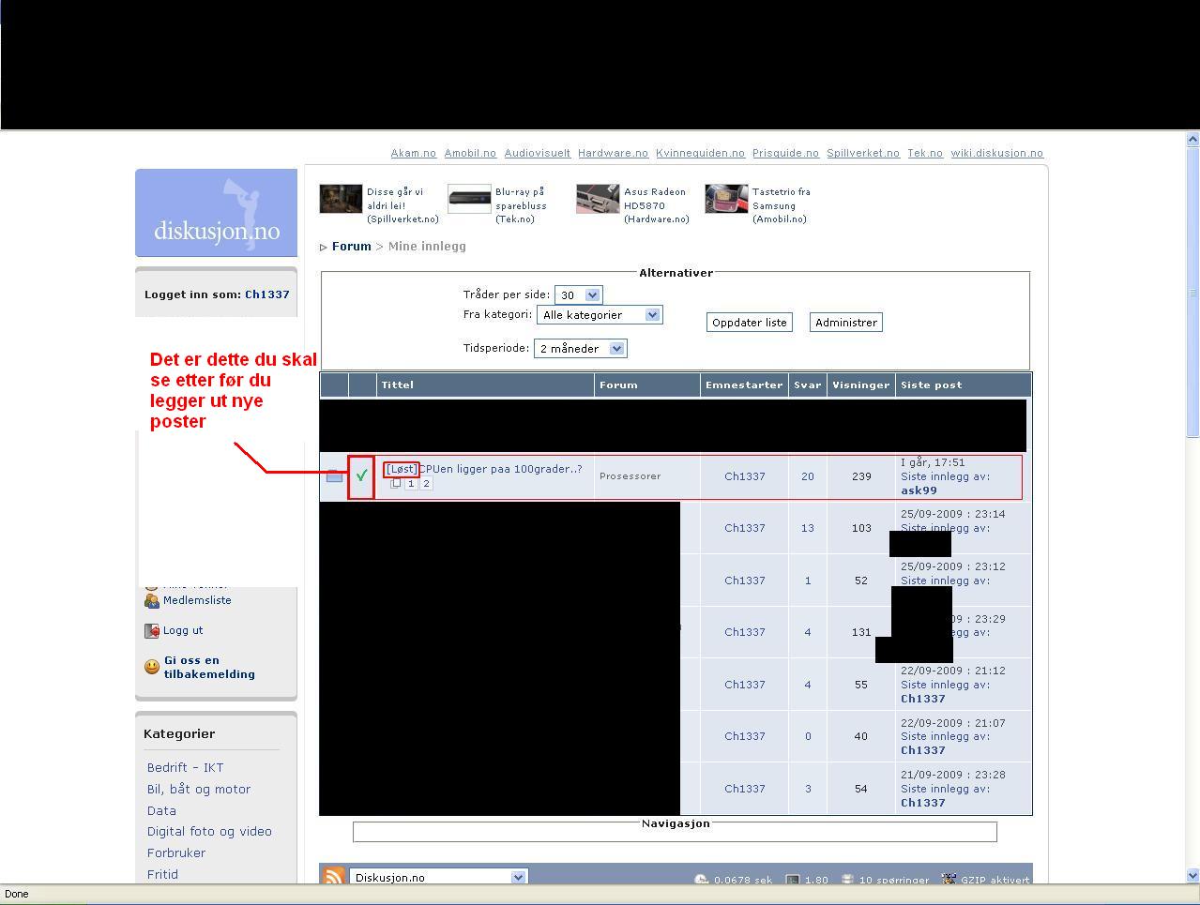
Task: Open the Amobil.no network link
Action: click(x=470, y=153)
